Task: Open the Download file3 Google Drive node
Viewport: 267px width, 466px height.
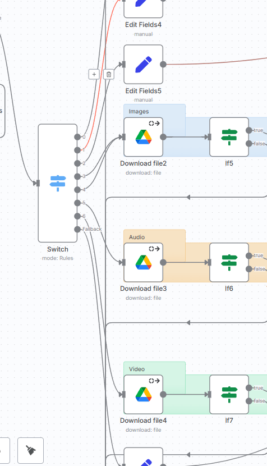Action: [x=144, y=262]
